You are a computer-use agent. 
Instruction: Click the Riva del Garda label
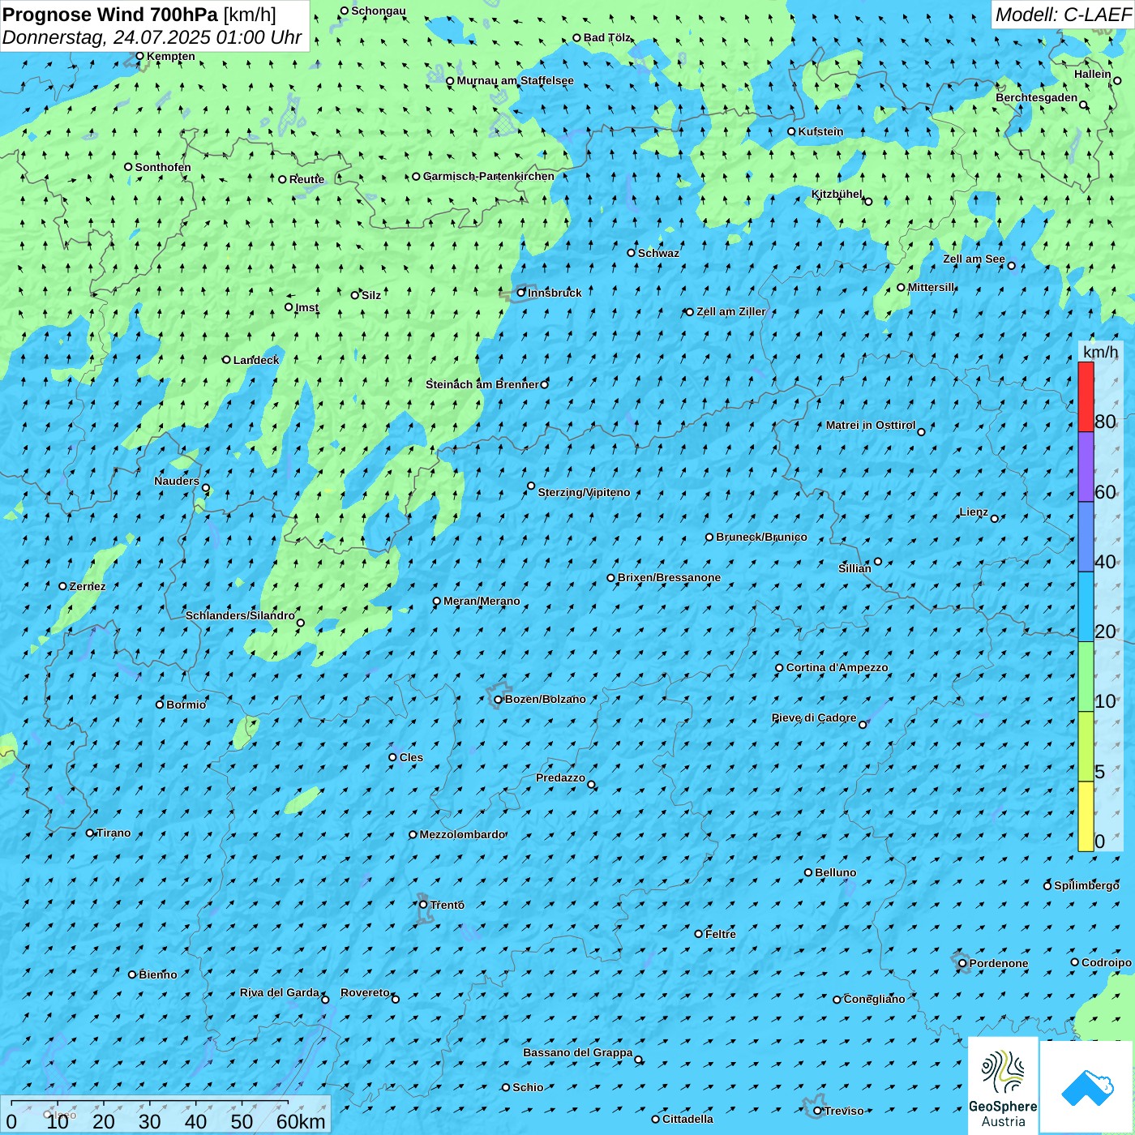(x=280, y=992)
